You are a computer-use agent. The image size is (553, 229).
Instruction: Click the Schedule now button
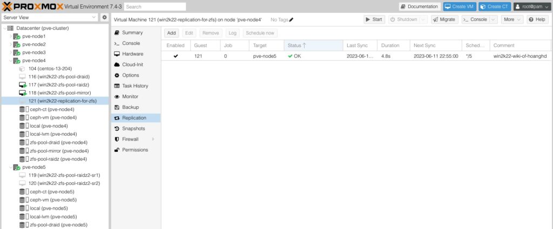(x=260, y=33)
